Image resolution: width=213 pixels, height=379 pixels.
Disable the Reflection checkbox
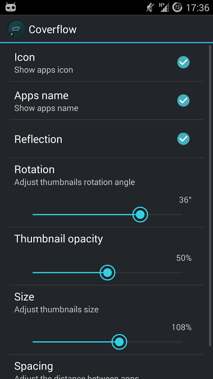point(183,139)
